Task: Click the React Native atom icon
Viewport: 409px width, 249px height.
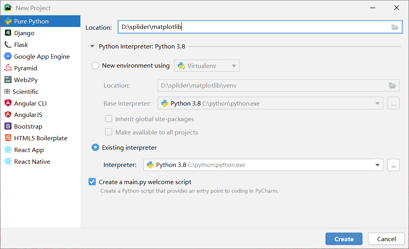Action: [x=8, y=161]
